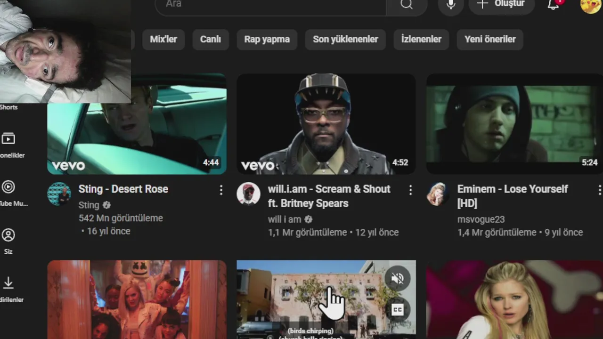Open more options for Scream & Shout video
Image resolution: width=603 pixels, height=339 pixels.
(x=410, y=190)
